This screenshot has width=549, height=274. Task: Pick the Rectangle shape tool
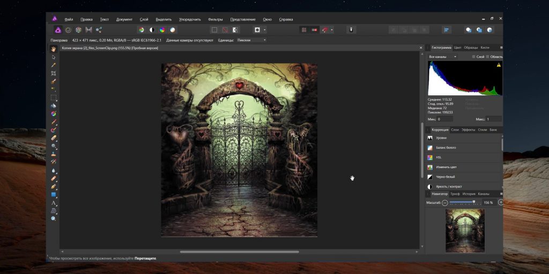point(54,195)
